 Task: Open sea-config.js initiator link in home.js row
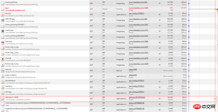tap(137, 13)
